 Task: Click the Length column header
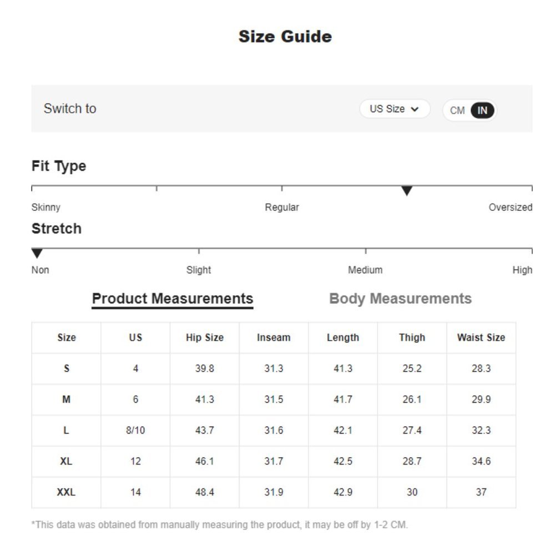[343, 337]
